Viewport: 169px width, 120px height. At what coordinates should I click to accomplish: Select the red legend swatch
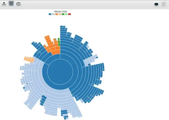(x=69, y=14)
